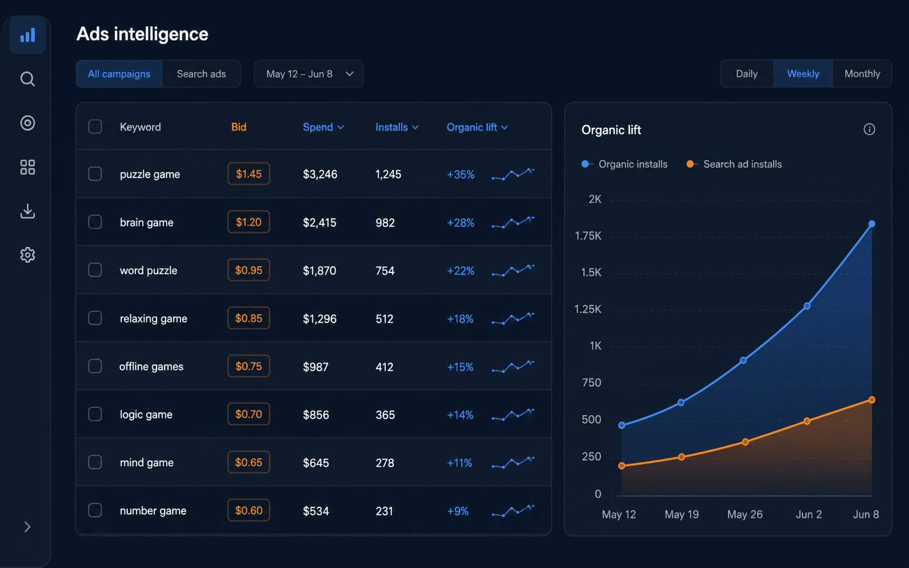
Task: Open the target icon in sidebar
Action: 28,123
